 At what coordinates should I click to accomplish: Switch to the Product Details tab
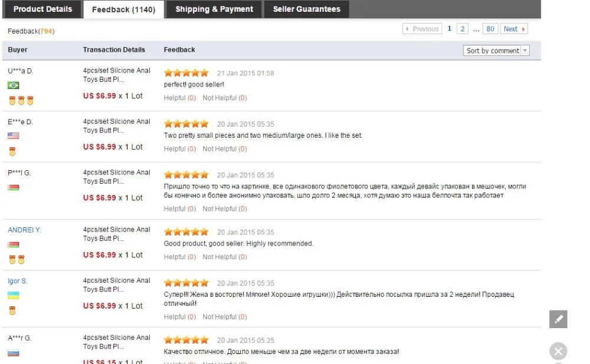[x=42, y=9]
